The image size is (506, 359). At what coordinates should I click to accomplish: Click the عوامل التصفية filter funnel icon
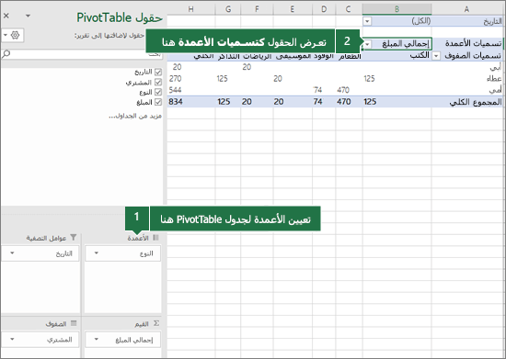point(74,238)
